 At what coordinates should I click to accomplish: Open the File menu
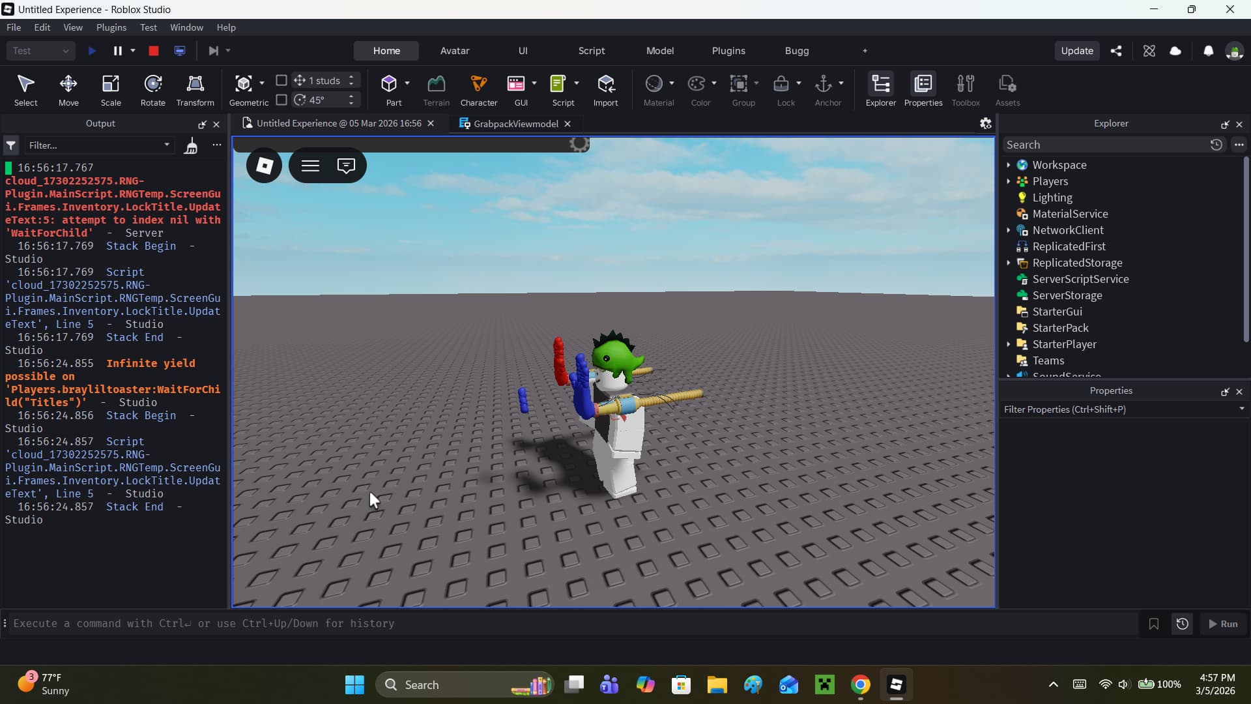[x=14, y=27]
